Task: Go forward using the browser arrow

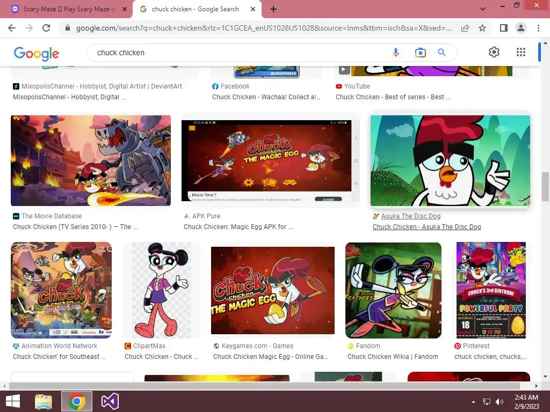Action: (29, 28)
